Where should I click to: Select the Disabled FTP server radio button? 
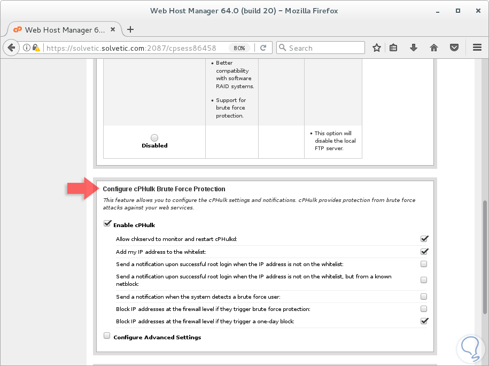(x=154, y=137)
